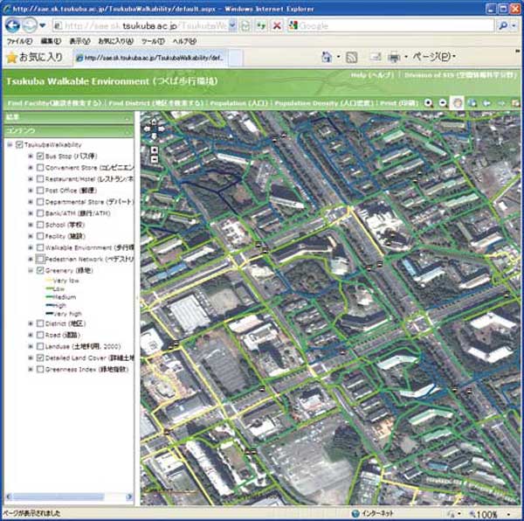Open the 表示(V) menu
524x521 pixels.
pyautogui.click(x=79, y=41)
